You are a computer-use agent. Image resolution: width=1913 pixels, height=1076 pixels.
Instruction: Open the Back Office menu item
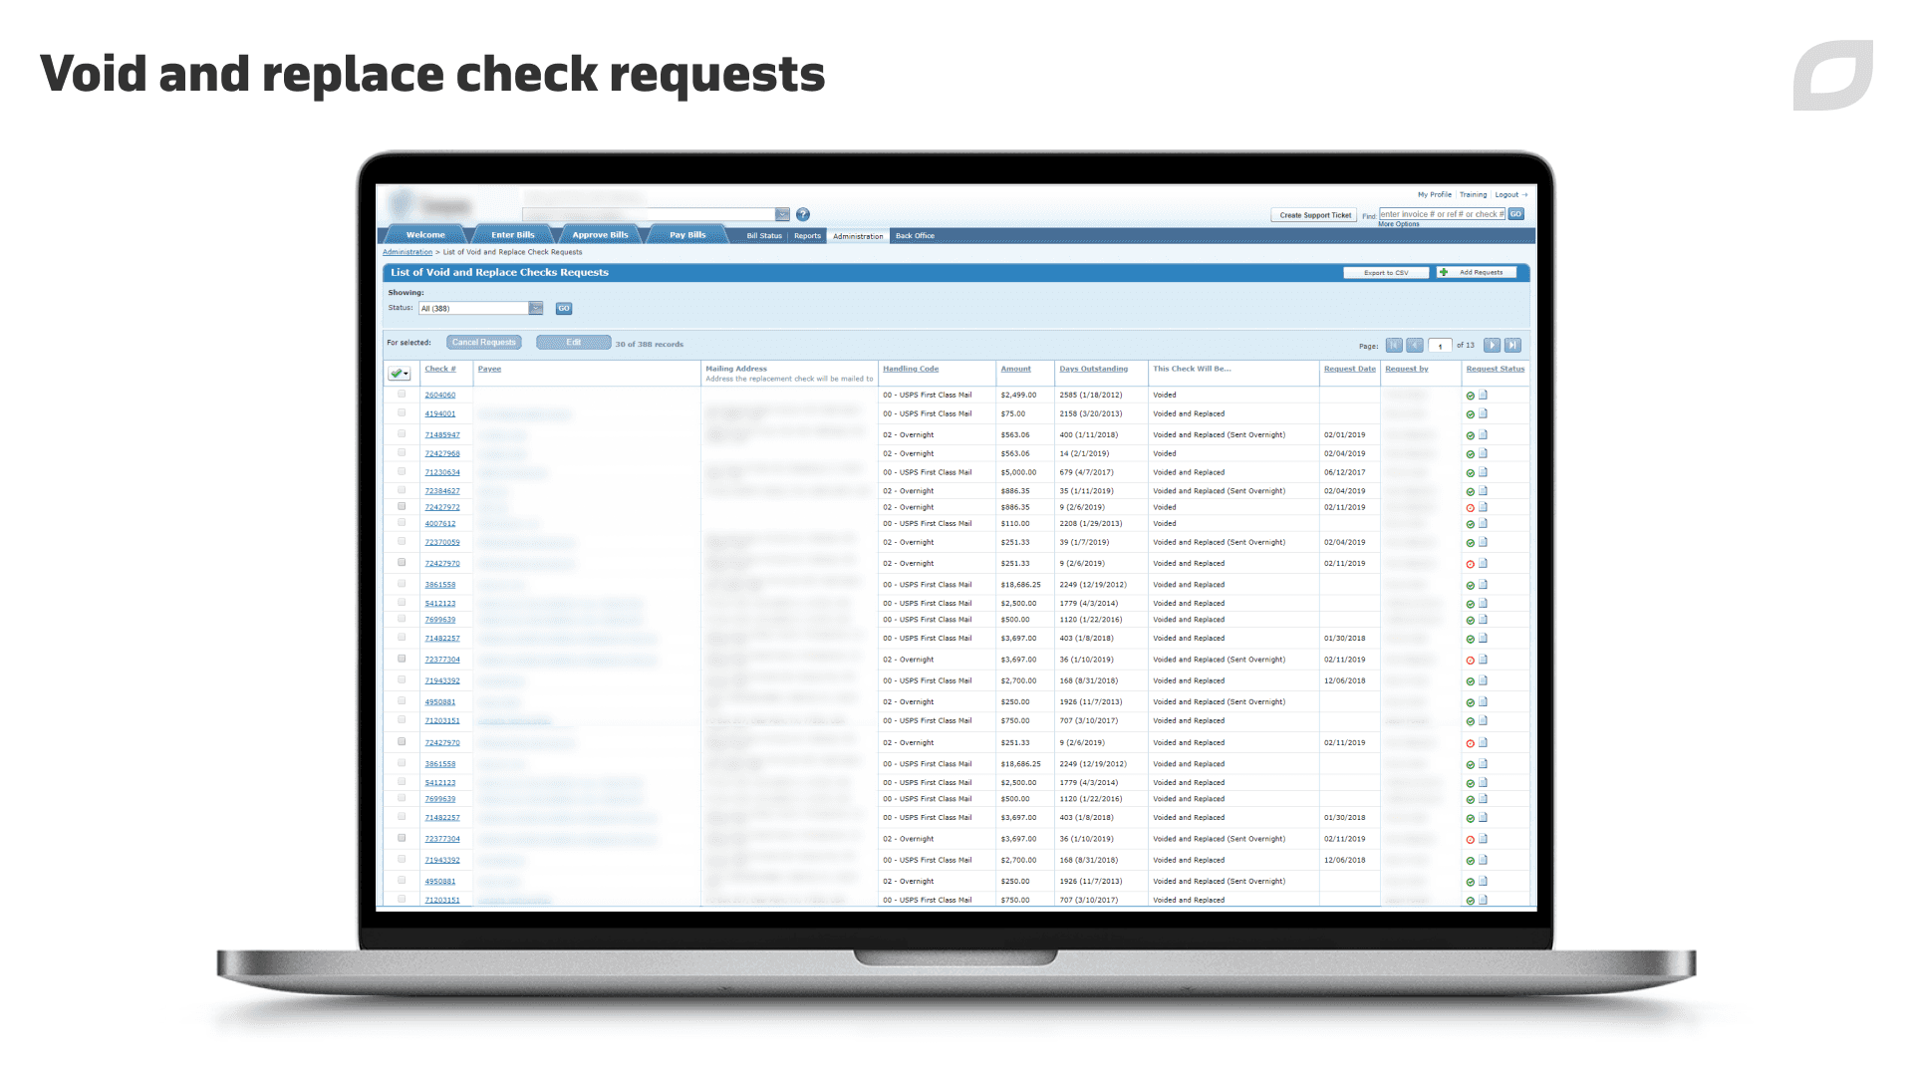pyautogui.click(x=915, y=236)
